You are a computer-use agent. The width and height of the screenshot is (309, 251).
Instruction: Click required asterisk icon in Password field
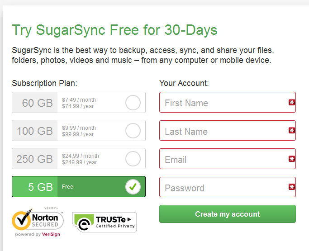(x=292, y=187)
